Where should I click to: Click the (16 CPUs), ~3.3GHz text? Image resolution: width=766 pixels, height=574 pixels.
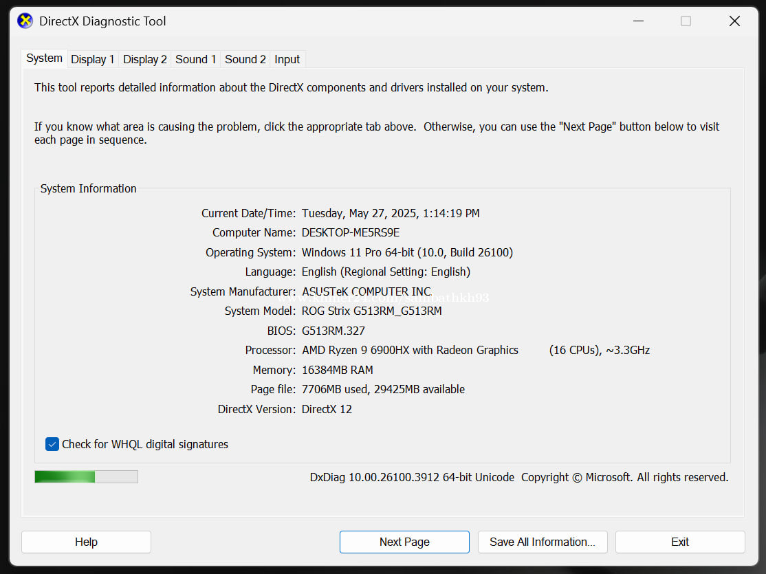point(600,351)
